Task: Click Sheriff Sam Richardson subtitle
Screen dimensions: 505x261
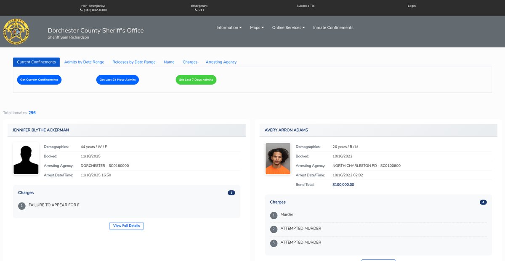Action: click(x=69, y=37)
